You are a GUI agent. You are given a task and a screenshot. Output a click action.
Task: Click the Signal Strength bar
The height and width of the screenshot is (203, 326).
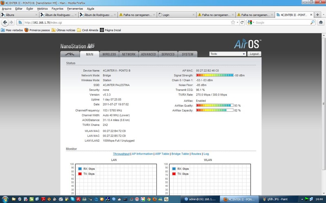point(215,75)
